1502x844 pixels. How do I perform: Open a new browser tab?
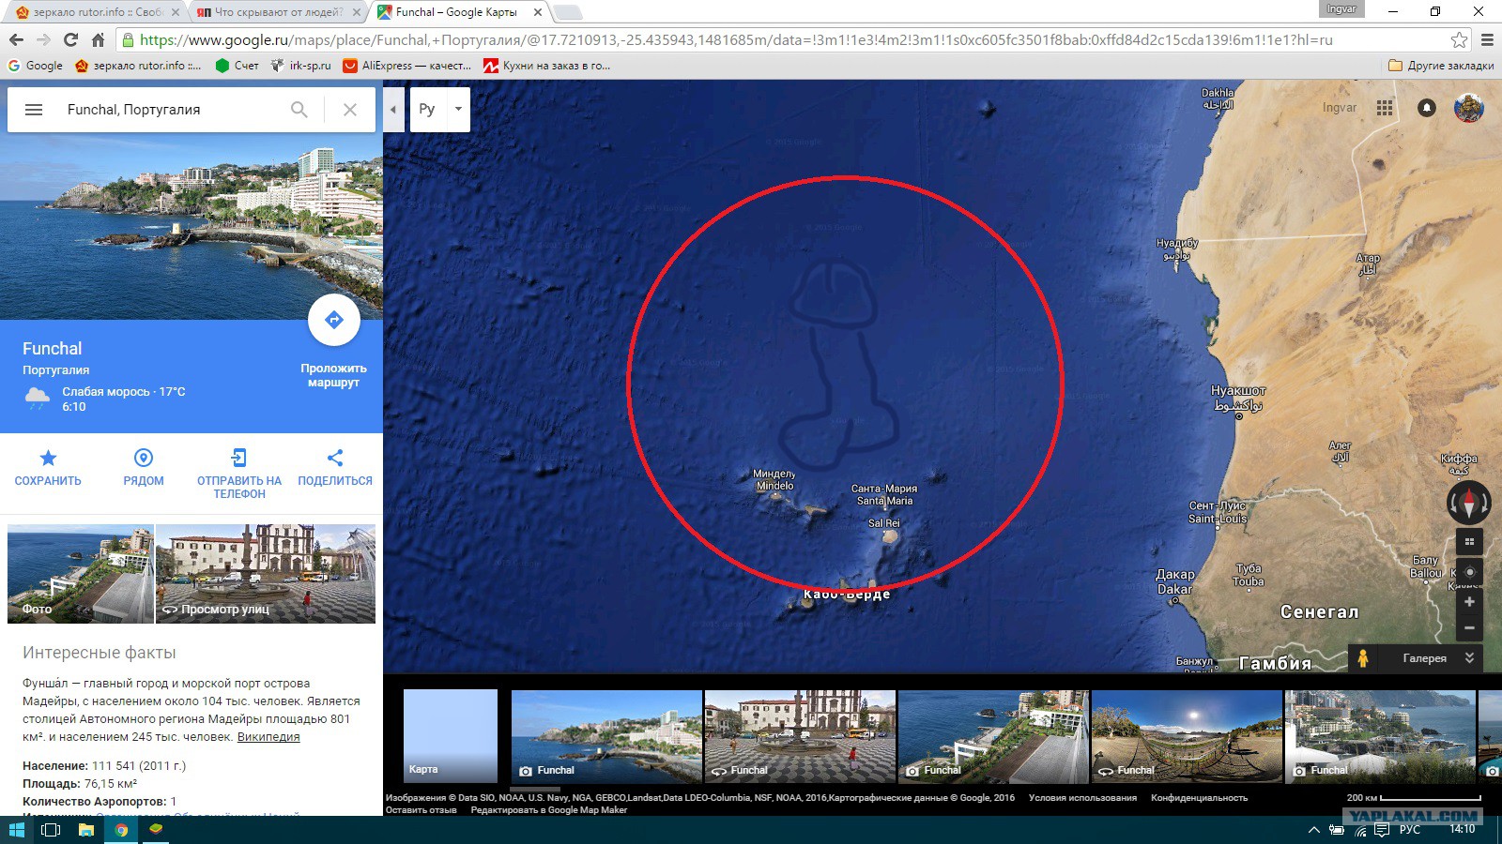[x=568, y=12]
